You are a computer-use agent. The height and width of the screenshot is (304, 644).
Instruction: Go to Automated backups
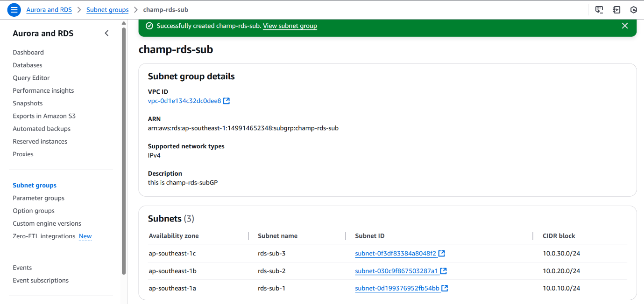pos(42,129)
